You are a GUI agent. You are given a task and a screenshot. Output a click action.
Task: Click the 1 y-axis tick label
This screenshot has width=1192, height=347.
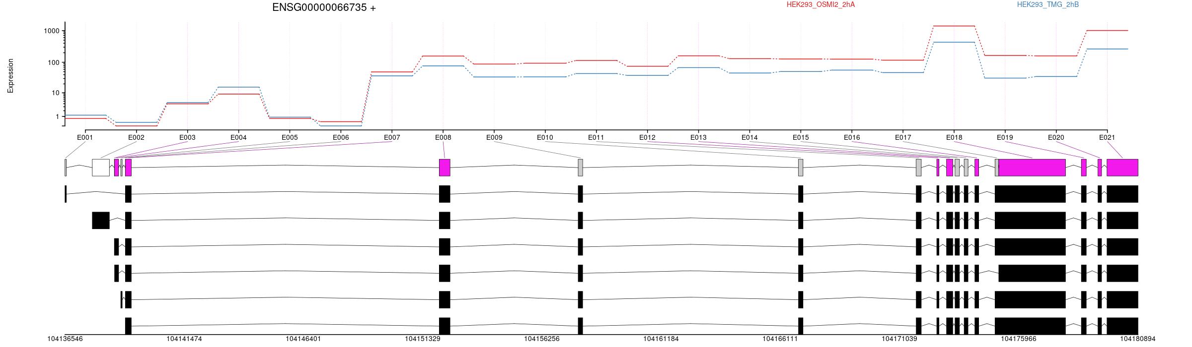[58, 116]
